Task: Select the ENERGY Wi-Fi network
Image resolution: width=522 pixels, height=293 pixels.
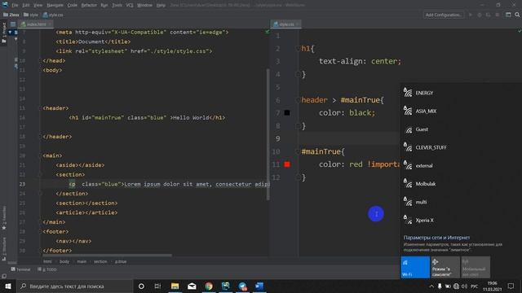Action: [x=461, y=93]
